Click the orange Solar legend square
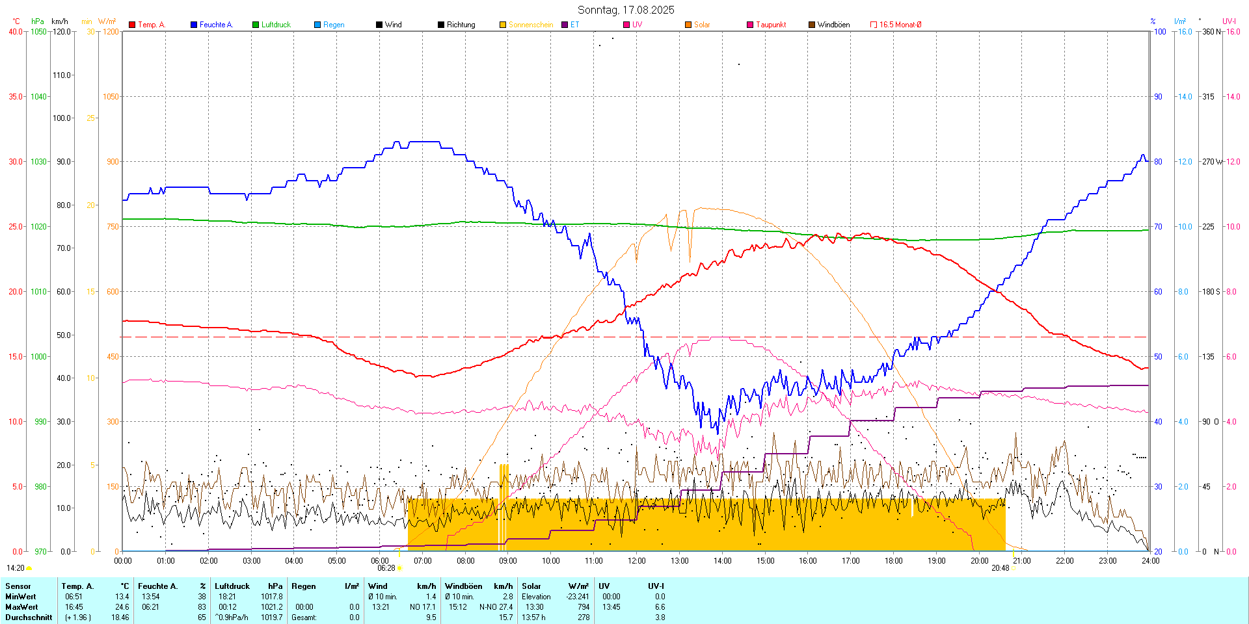This screenshot has width=1249, height=624. (688, 25)
